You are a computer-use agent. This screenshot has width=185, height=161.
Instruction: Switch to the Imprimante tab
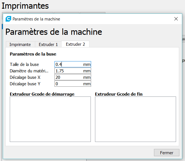coord(20,44)
